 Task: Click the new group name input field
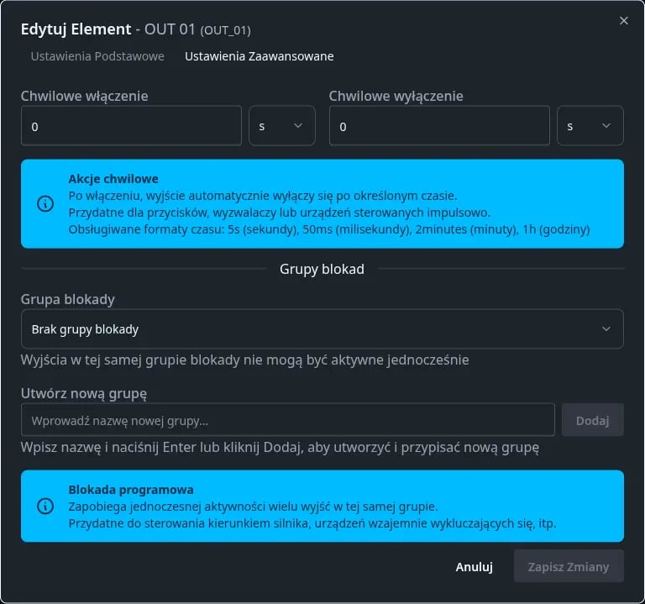pos(287,420)
